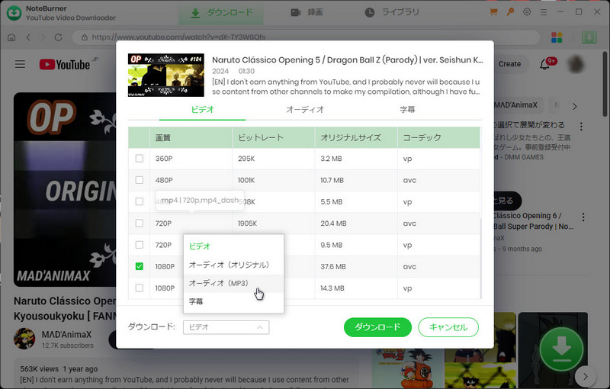Image resolution: width=610 pixels, height=389 pixels.
Task: Navigate back with the left arrow
Action: [x=28, y=37]
